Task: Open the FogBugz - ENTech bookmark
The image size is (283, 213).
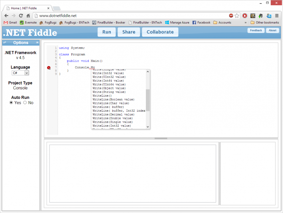Action: (x=74, y=23)
